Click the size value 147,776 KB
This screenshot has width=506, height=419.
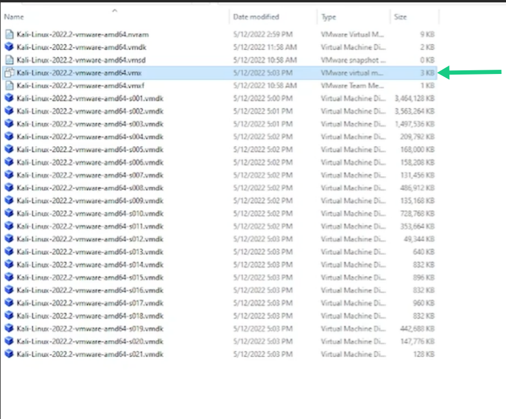[417, 341]
